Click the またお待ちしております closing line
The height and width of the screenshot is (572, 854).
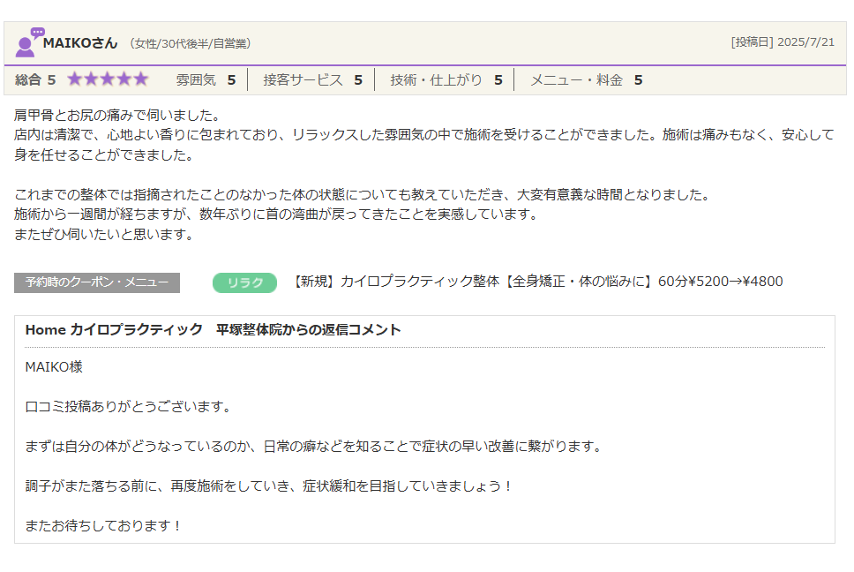pyautogui.click(x=104, y=525)
